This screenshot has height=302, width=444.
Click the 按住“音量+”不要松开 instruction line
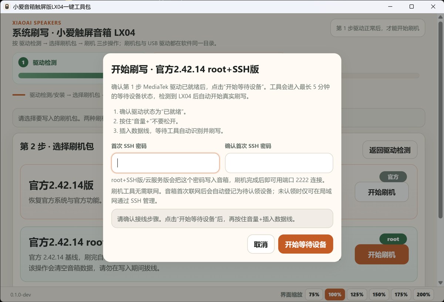point(149,121)
